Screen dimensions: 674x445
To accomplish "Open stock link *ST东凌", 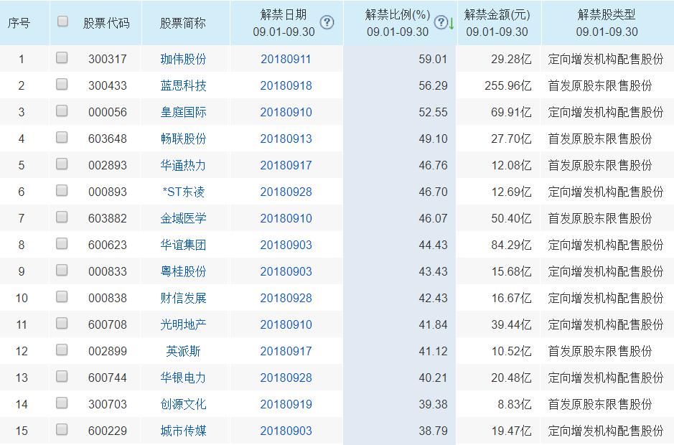I will pos(183,192).
